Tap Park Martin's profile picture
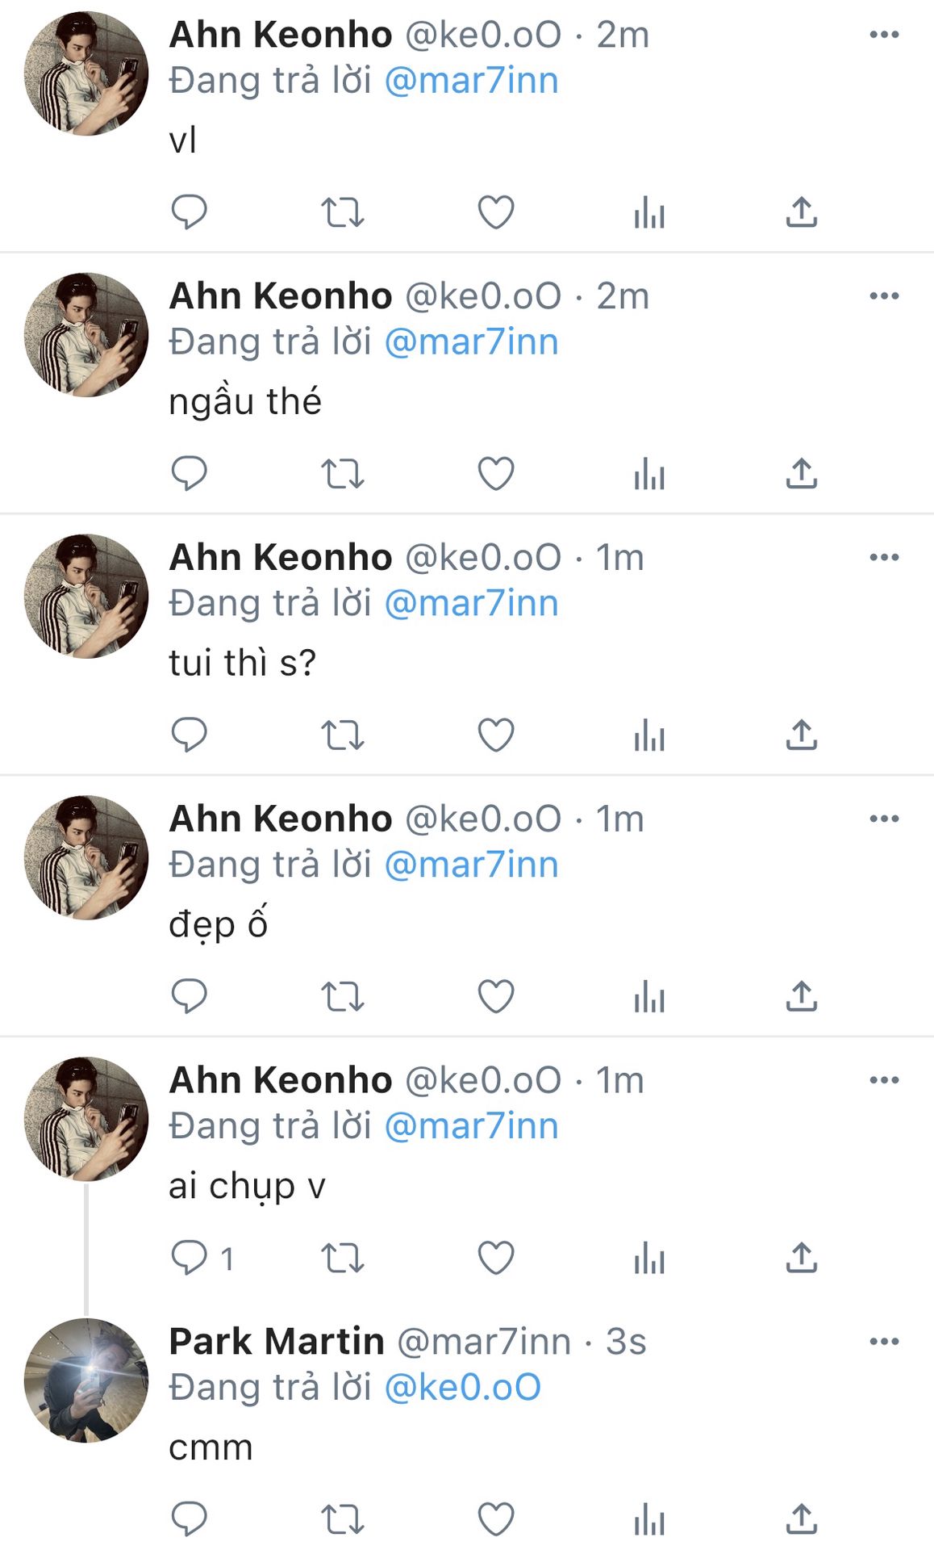This screenshot has width=934, height=1550. pyautogui.click(x=86, y=1380)
